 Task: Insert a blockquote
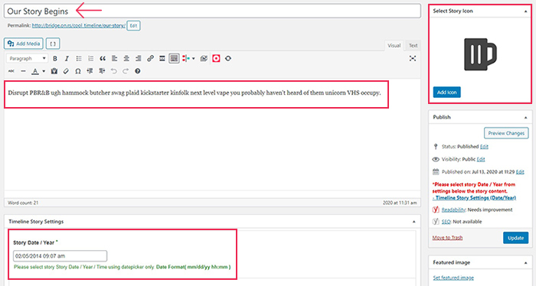pyautogui.click(x=103, y=59)
